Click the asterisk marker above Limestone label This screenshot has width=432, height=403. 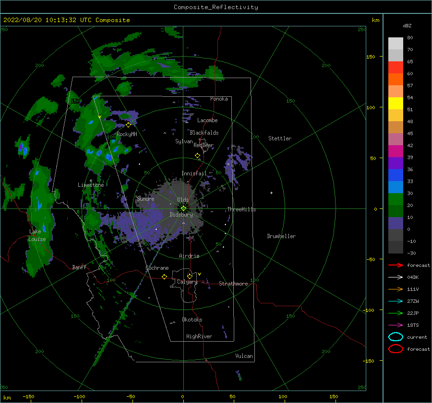coord(91,181)
